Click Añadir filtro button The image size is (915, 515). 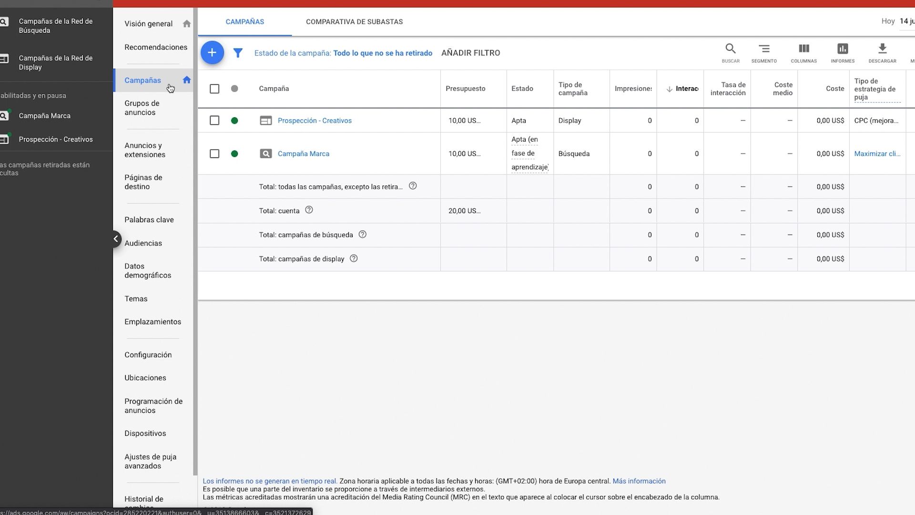(x=470, y=53)
